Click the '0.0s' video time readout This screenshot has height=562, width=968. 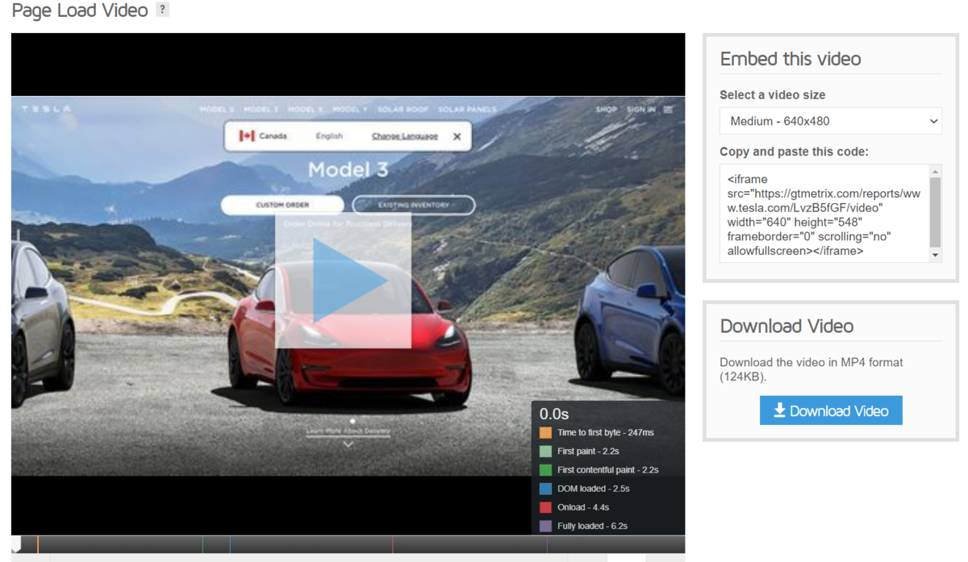point(554,414)
